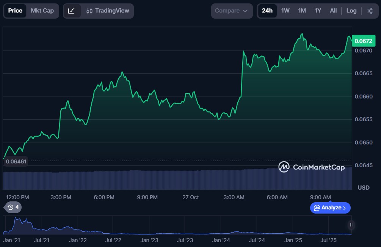This screenshot has width=381, height=247.
Task: Click Jan '23 on the overview timeline
Action: pos(149,240)
